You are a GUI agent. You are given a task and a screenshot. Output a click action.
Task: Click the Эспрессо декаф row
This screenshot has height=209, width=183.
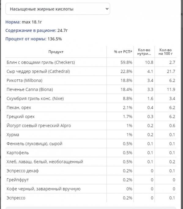tap(91, 171)
